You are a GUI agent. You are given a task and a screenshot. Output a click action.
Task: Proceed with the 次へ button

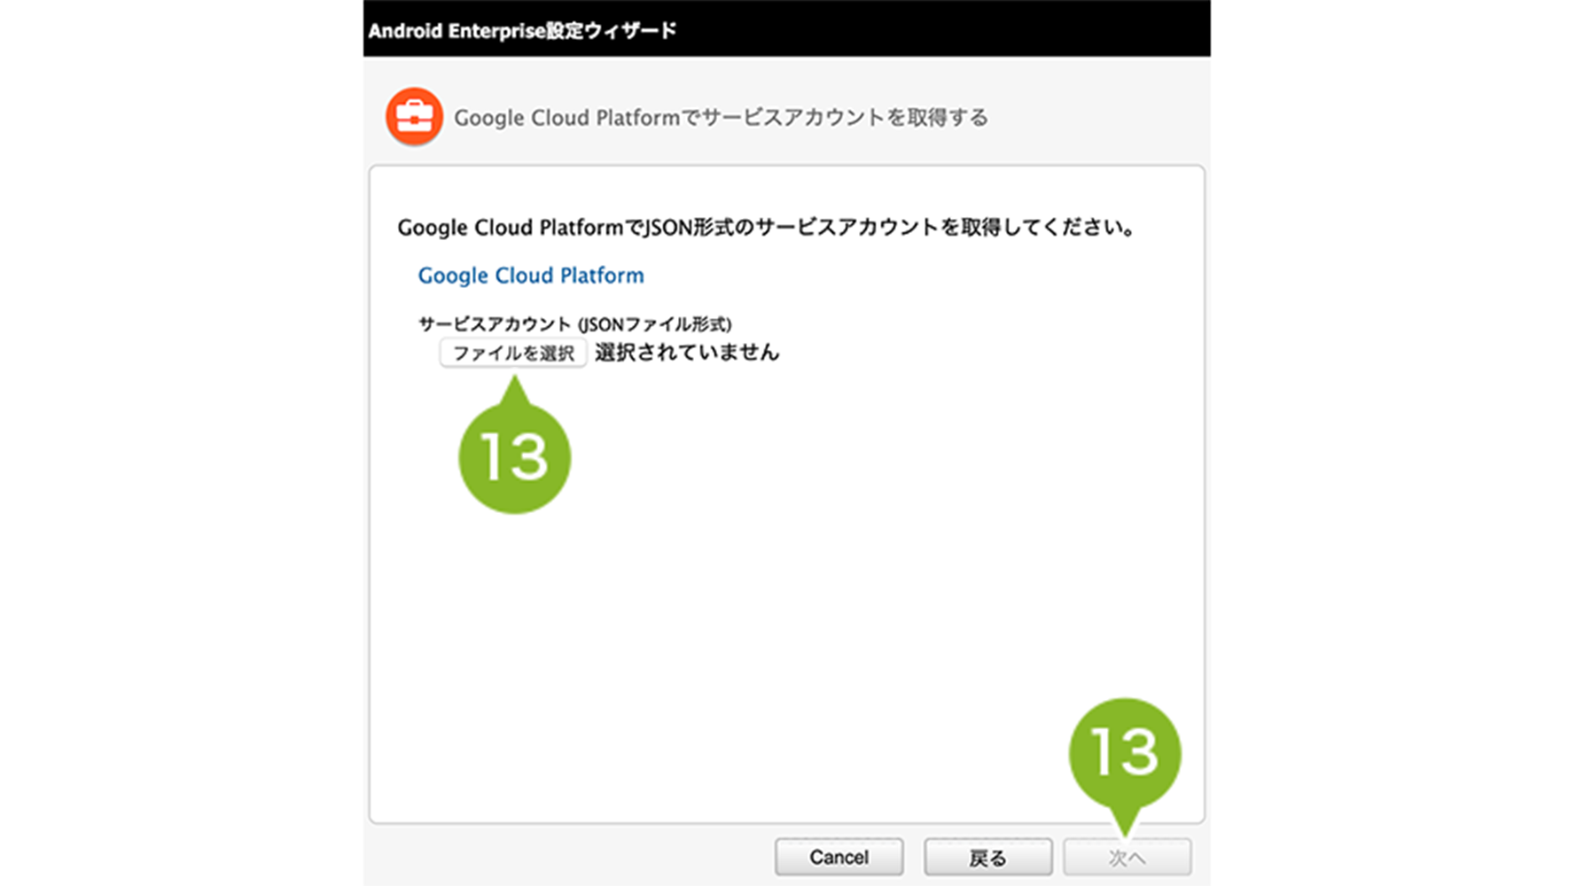[x=1127, y=857]
